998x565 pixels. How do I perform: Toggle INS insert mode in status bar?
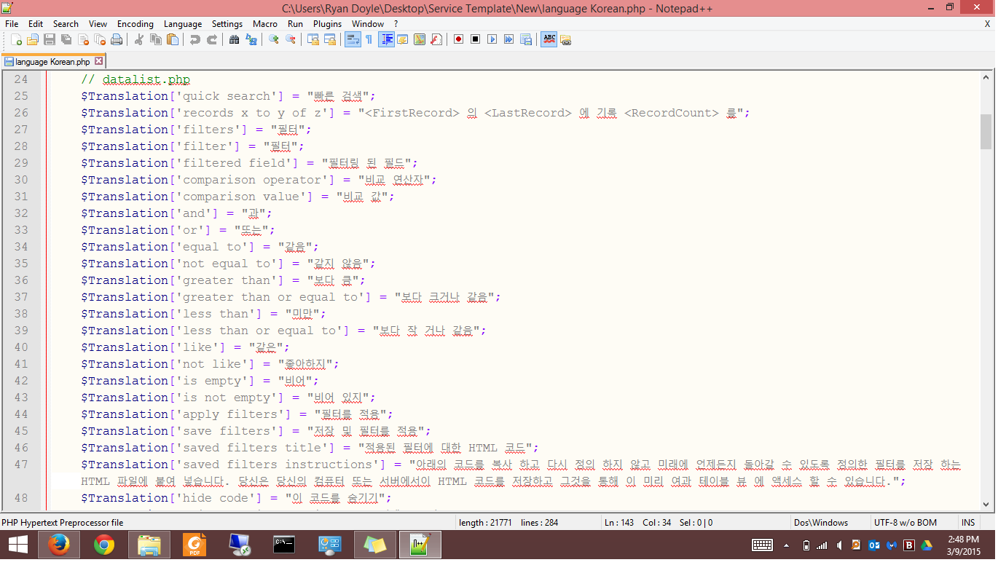coord(967,523)
